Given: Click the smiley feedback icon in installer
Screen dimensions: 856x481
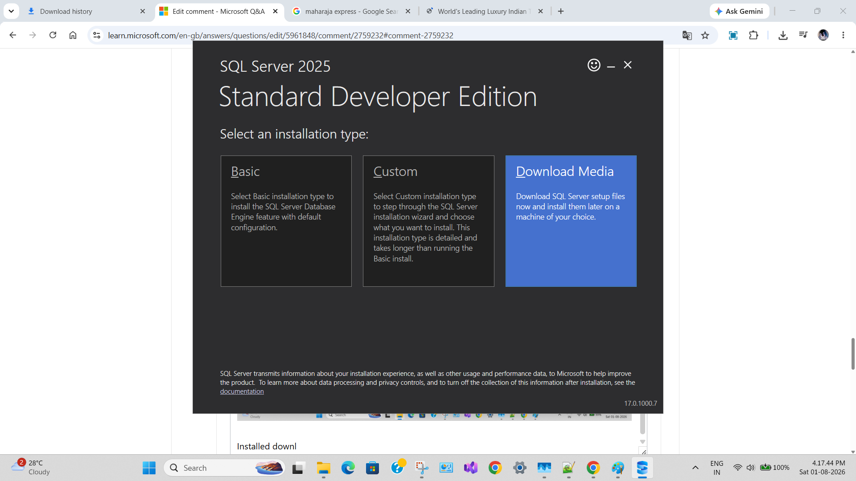Looking at the screenshot, I should [594, 65].
